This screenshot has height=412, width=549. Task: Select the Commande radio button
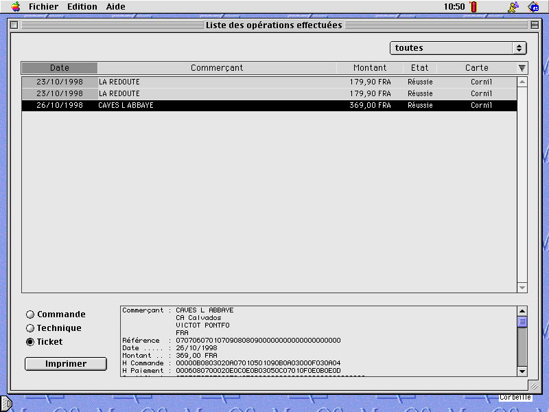pos(30,314)
